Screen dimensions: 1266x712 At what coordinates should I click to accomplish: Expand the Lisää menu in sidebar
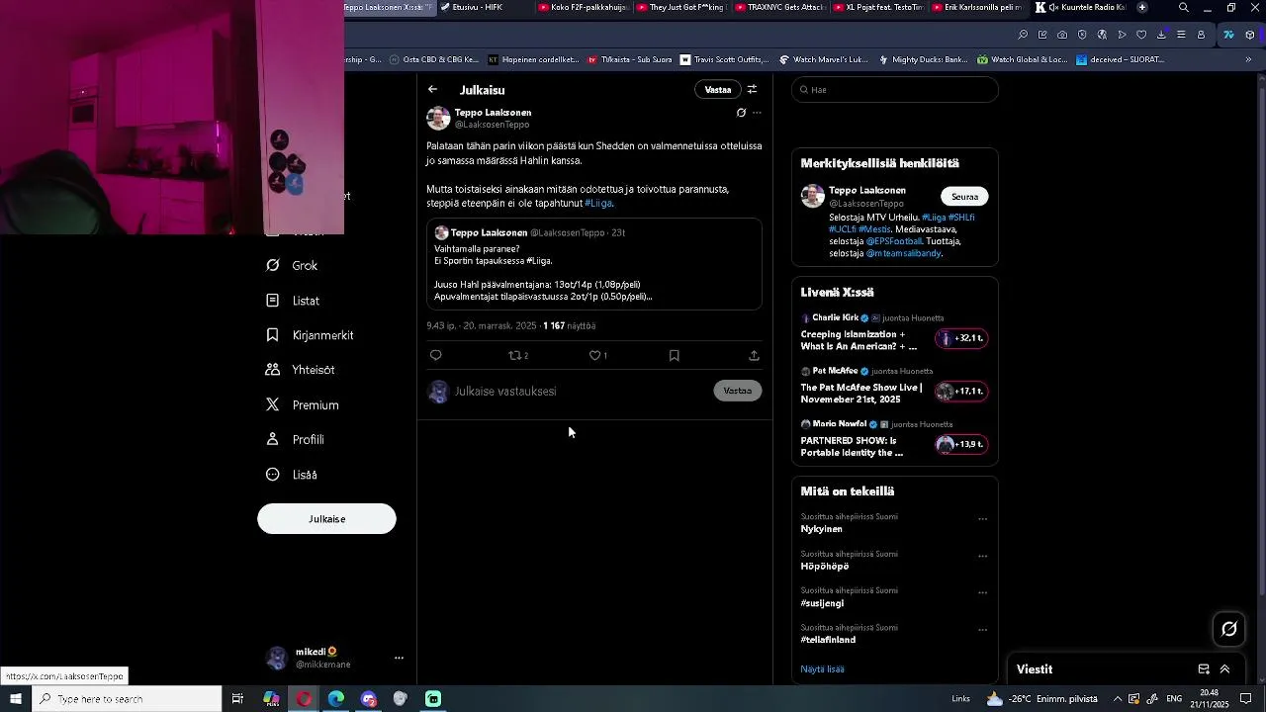[292, 475]
